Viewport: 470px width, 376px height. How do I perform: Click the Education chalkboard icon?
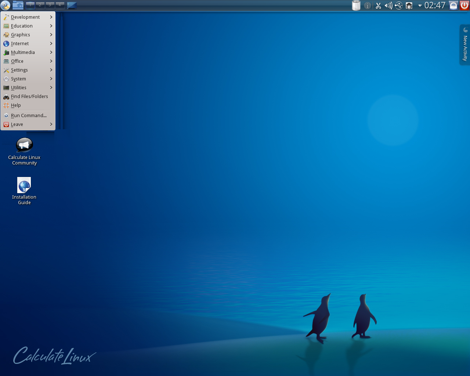tap(6, 26)
